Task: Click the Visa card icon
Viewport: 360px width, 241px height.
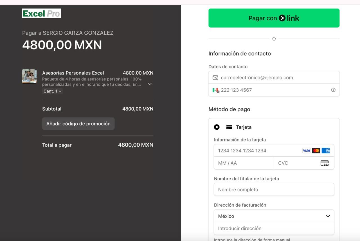Action: click(x=306, y=150)
